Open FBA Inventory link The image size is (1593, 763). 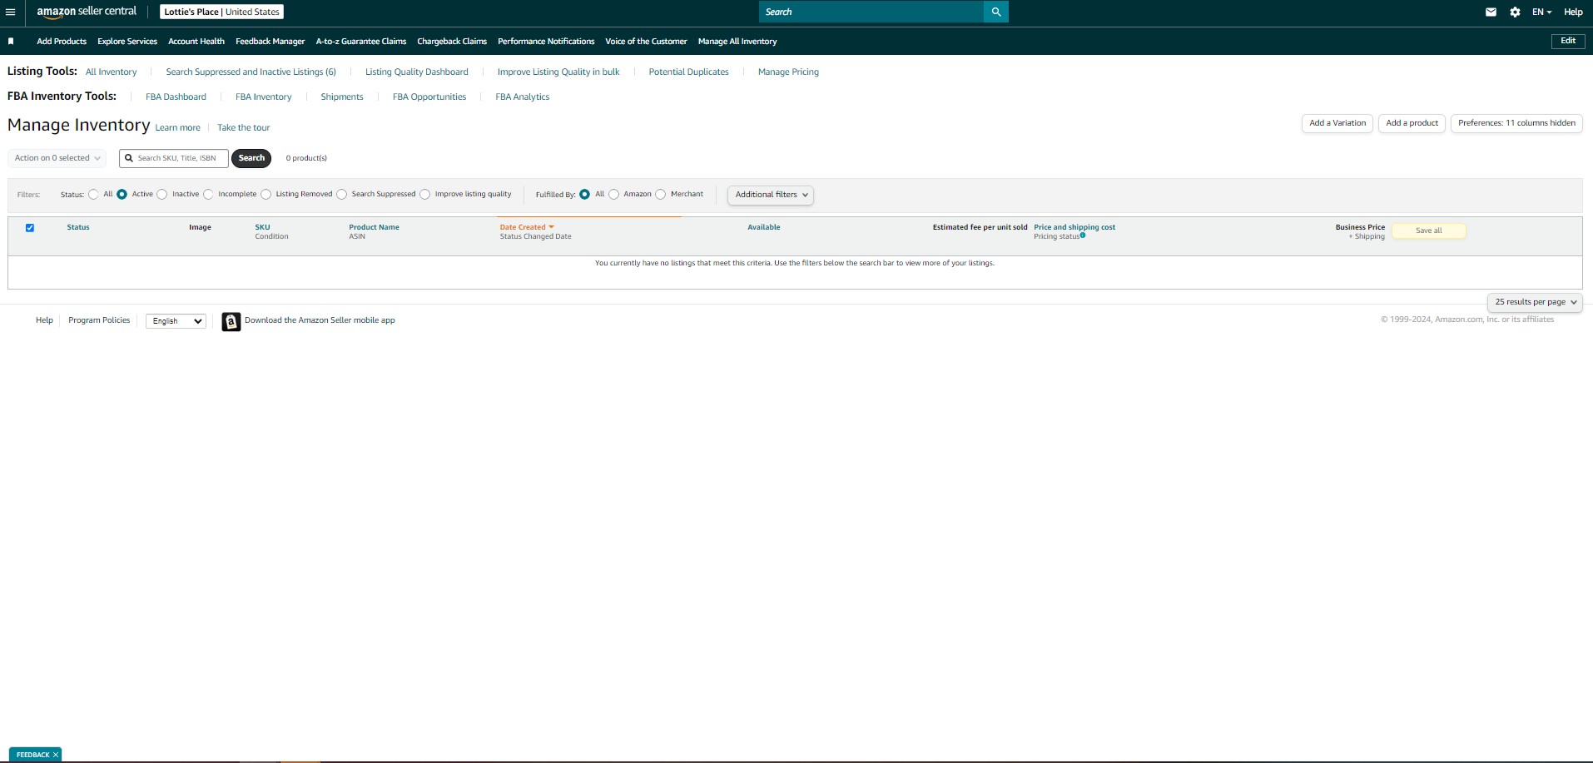264,97
